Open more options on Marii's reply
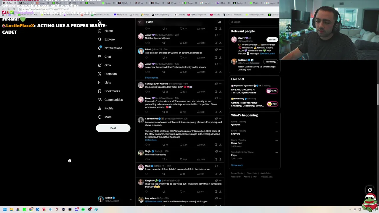Viewport: 379px width, 213px height. (x=220, y=166)
